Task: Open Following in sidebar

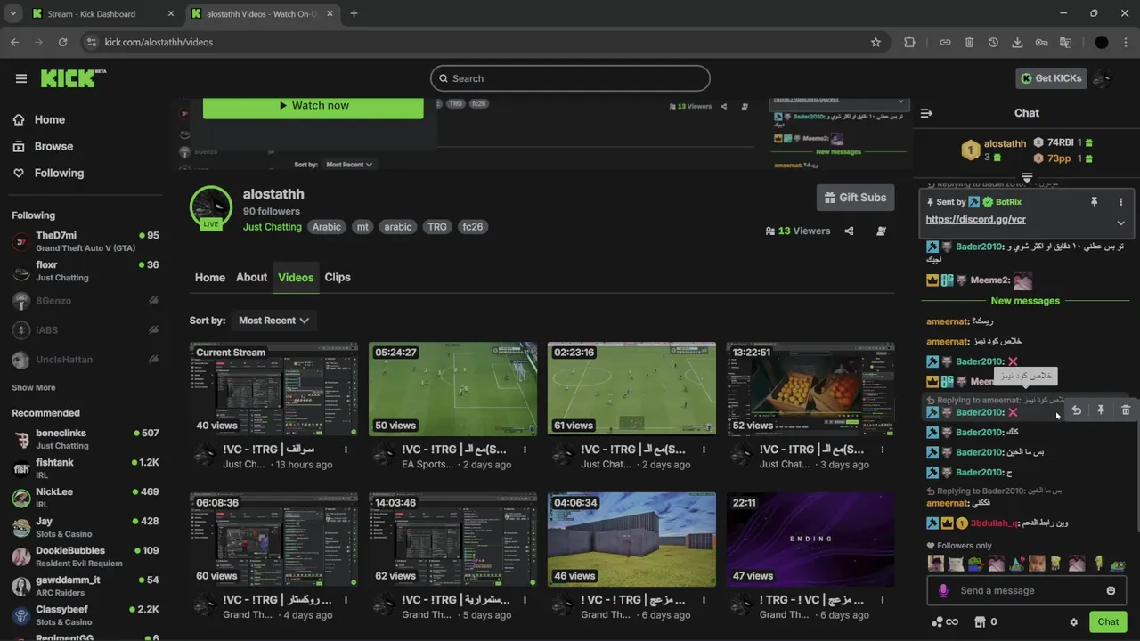Action: coord(59,173)
